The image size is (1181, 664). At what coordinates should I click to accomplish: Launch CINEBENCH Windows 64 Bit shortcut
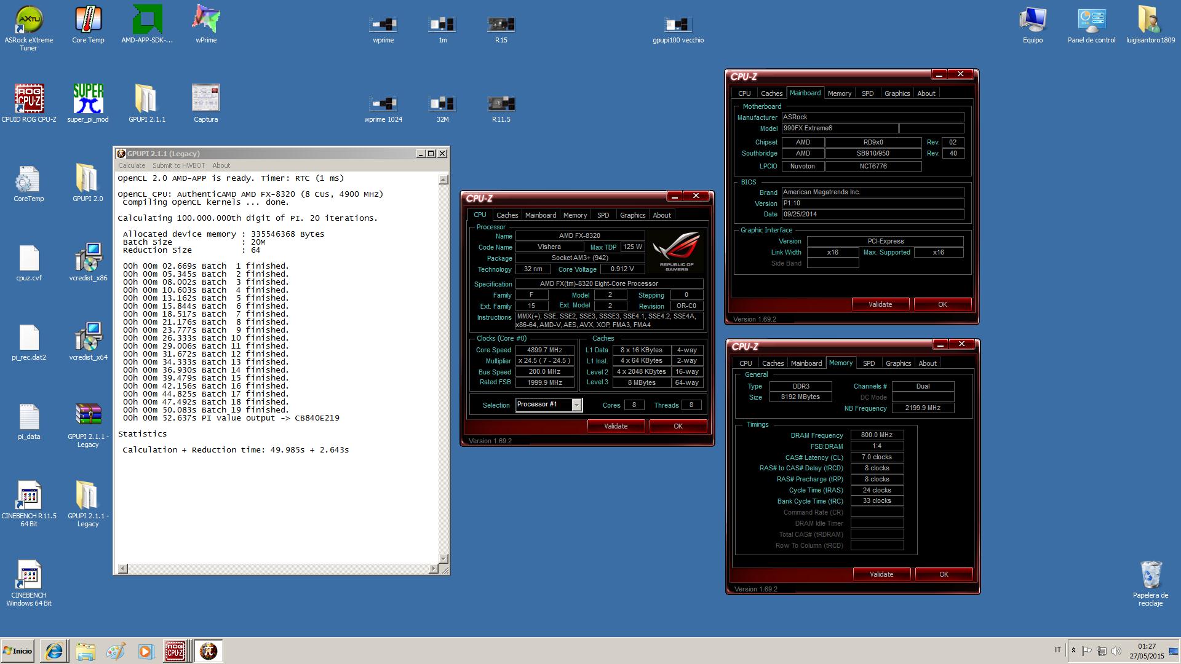[x=29, y=583]
